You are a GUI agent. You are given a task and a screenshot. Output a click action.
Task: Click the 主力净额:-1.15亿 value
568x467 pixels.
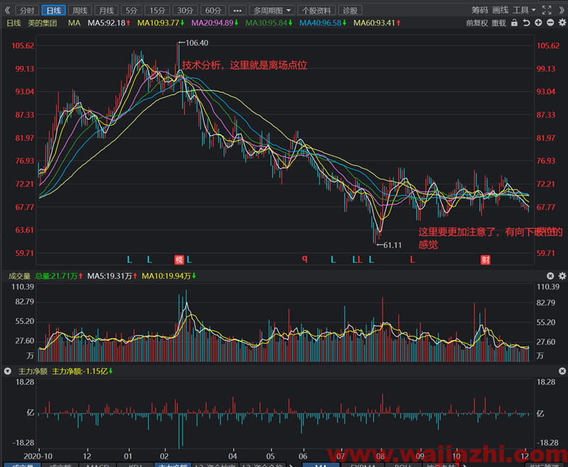pos(82,371)
